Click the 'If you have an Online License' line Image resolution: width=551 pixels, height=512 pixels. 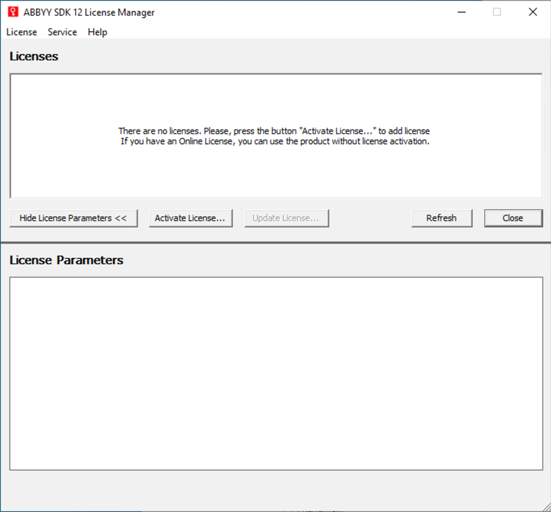(275, 141)
